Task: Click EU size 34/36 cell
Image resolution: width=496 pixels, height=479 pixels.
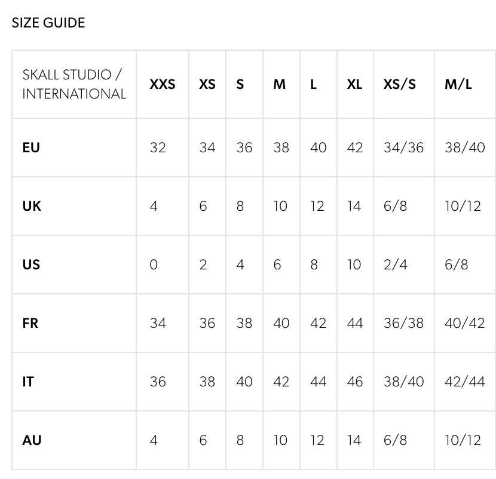Action: pos(403,148)
